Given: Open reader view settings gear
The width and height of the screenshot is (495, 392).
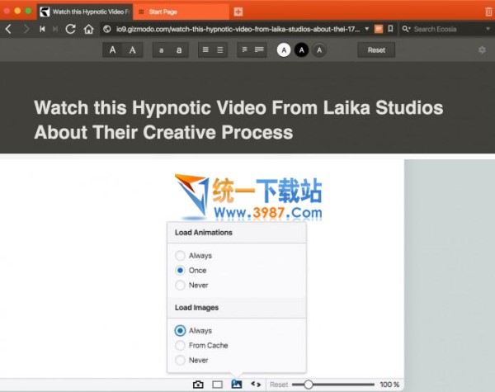Looking at the screenshot, I should pos(482,50).
